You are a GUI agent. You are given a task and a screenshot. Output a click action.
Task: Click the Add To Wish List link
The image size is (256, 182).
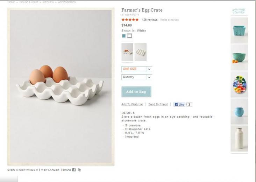tap(132, 104)
